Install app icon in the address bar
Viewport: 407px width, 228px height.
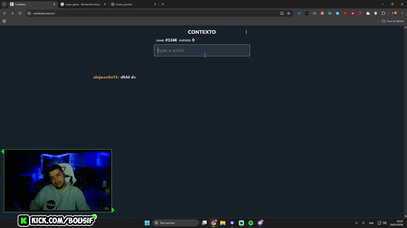coord(282,13)
